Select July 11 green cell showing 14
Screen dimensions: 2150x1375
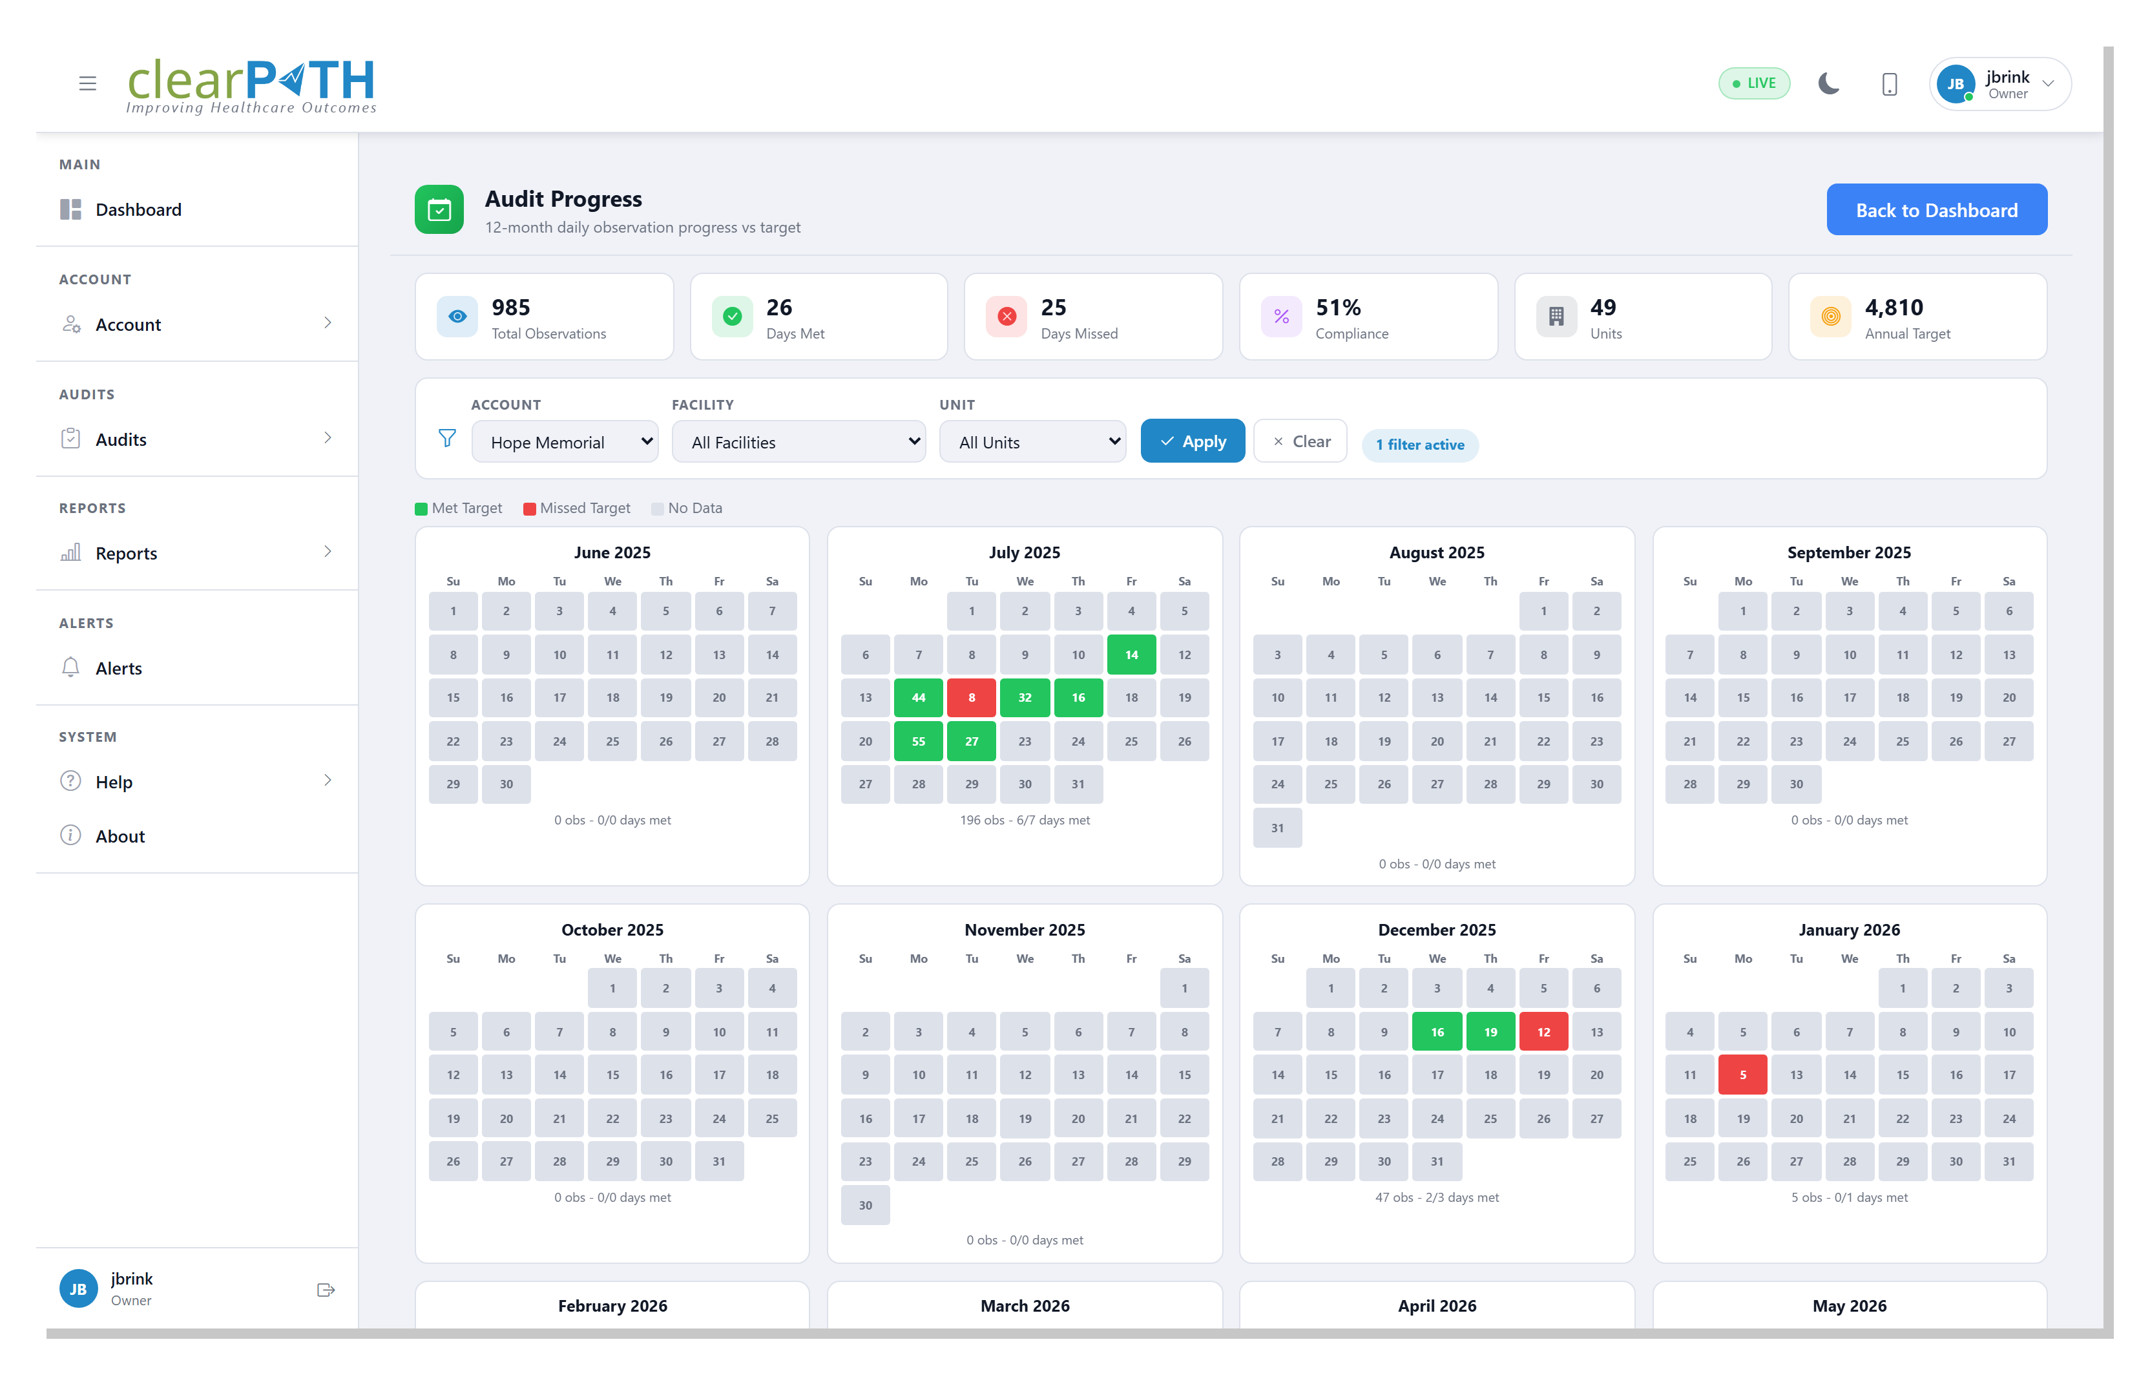click(1131, 655)
